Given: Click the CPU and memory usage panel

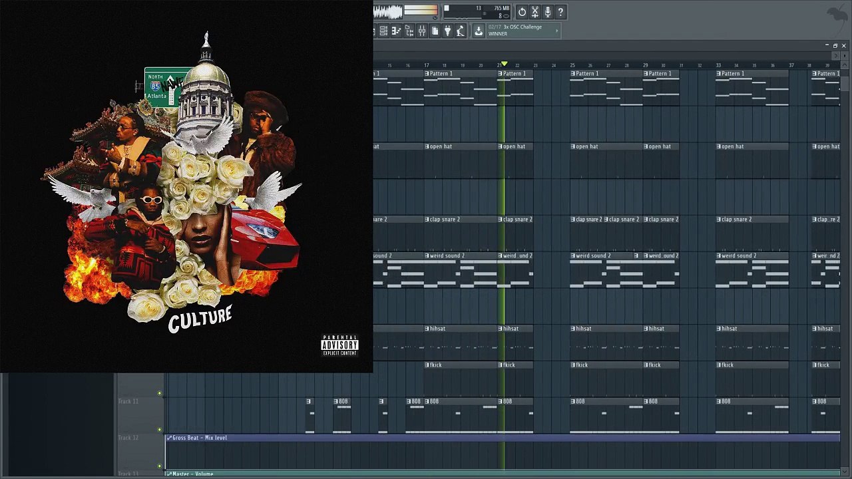Looking at the screenshot, I should (477, 12).
